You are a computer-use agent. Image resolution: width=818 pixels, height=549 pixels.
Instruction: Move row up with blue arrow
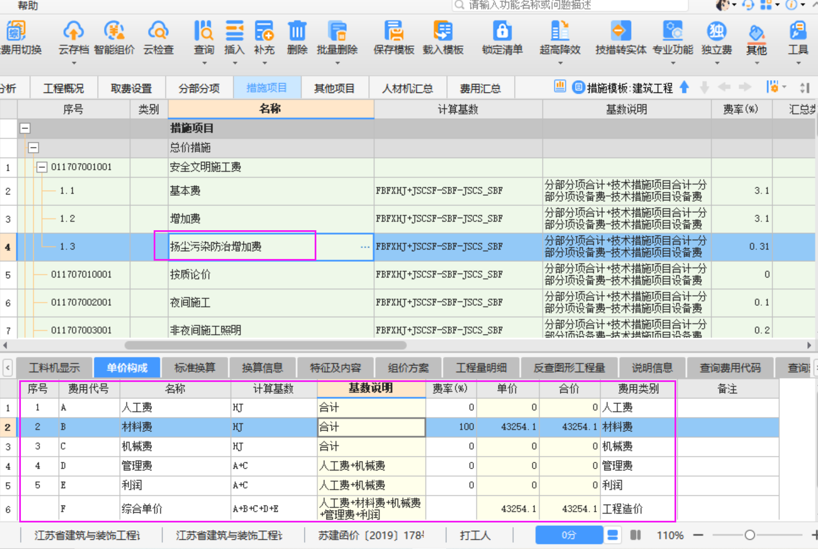[684, 87]
